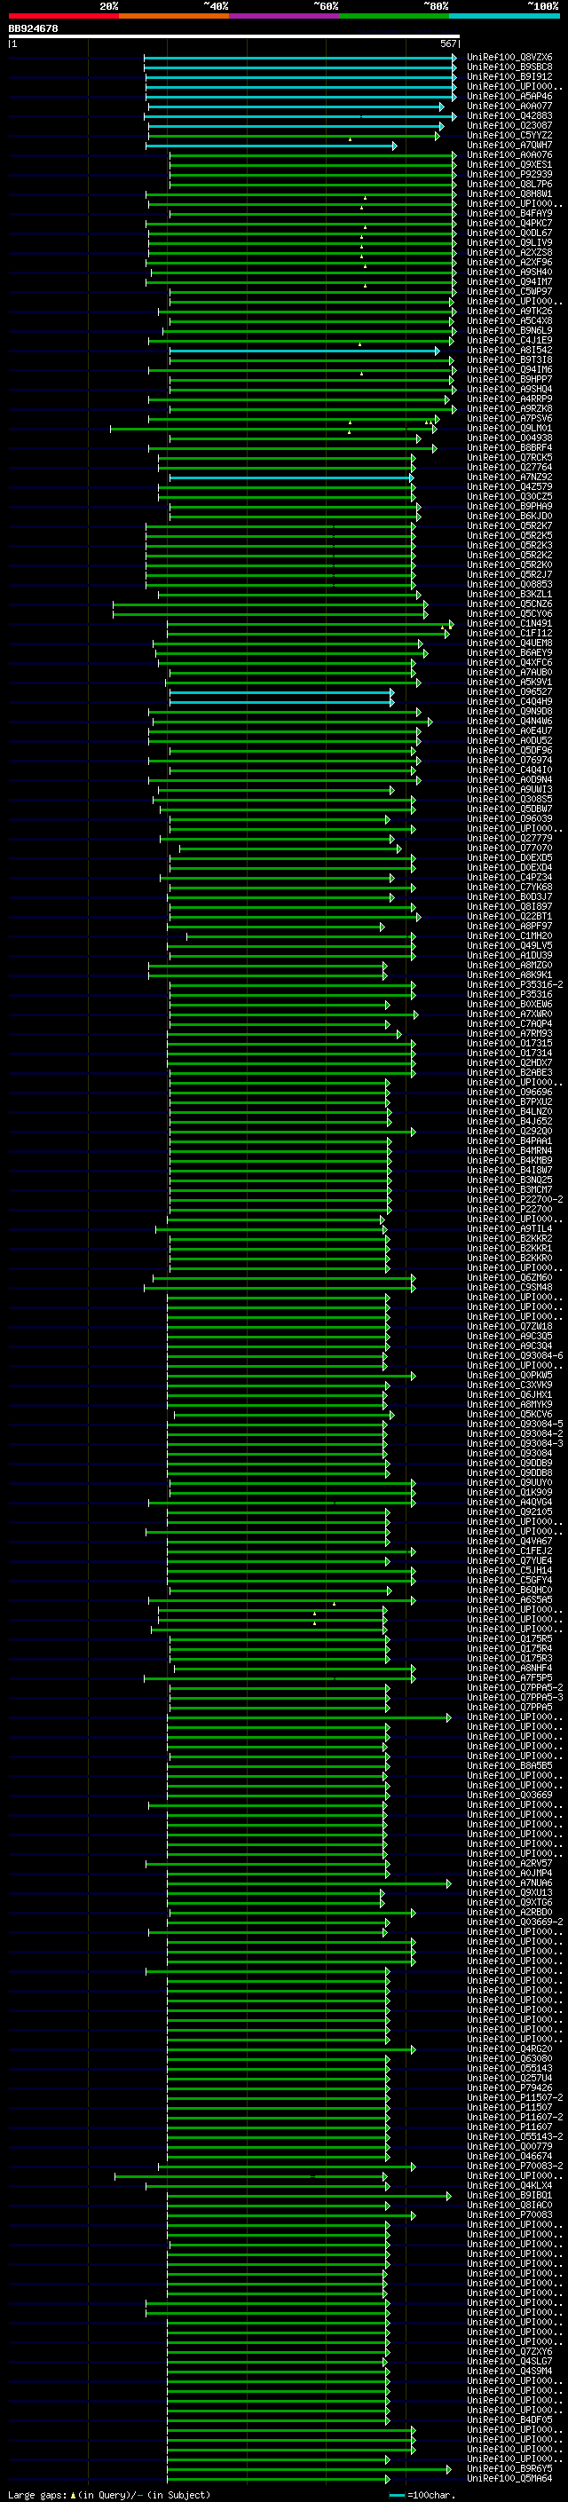Open hit UniRef100_Q8VZX6

click(509, 58)
